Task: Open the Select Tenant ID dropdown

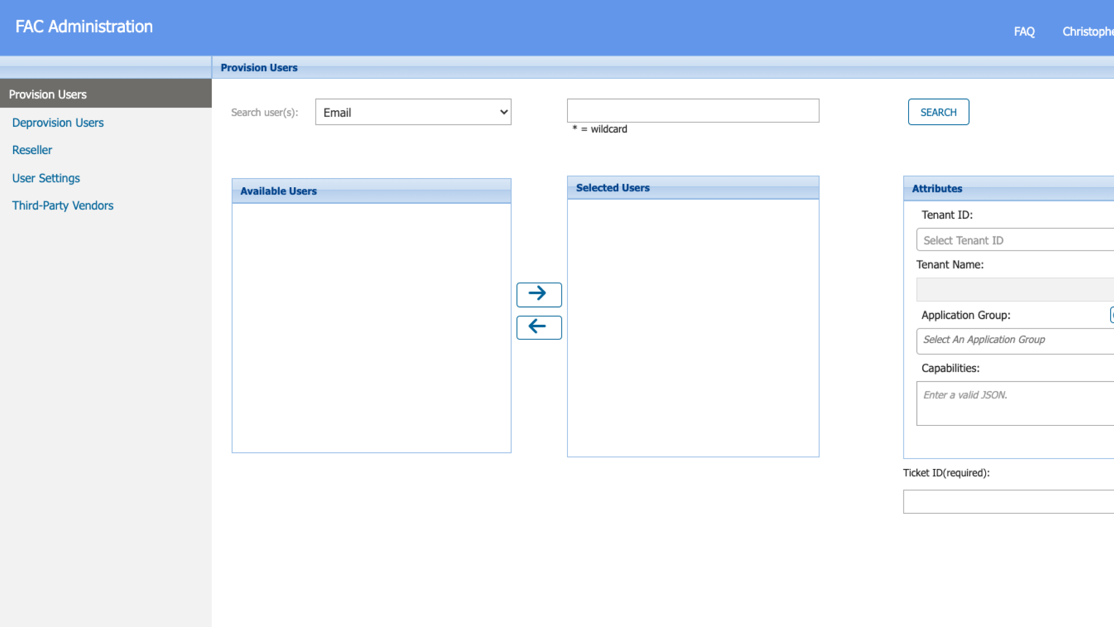Action: point(1014,240)
